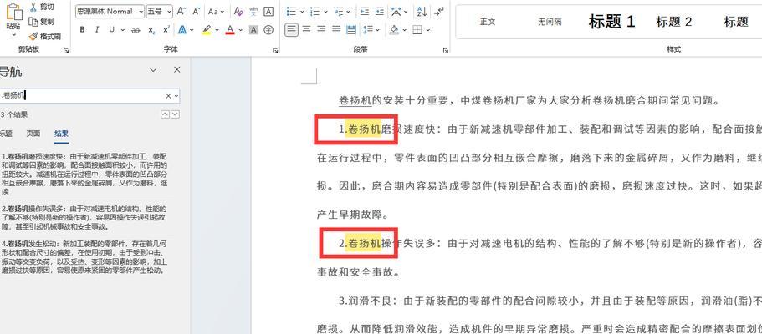Show or hide paragraph marks
Viewport: 762px width, 334px height.
(x=438, y=11)
